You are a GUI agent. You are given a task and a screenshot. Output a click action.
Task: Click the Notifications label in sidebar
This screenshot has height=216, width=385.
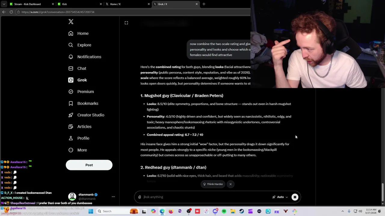(x=89, y=57)
